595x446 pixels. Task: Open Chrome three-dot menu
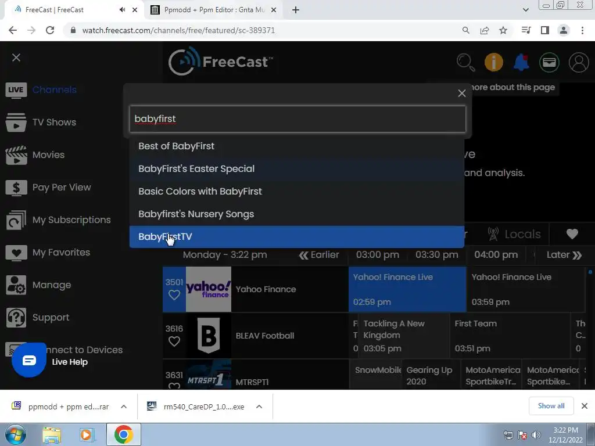pos(582,30)
